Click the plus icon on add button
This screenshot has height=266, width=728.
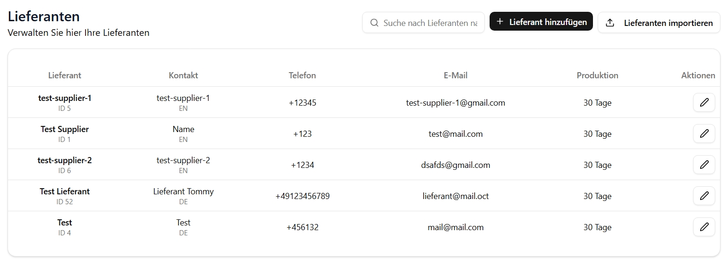pyautogui.click(x=500, y=22)
